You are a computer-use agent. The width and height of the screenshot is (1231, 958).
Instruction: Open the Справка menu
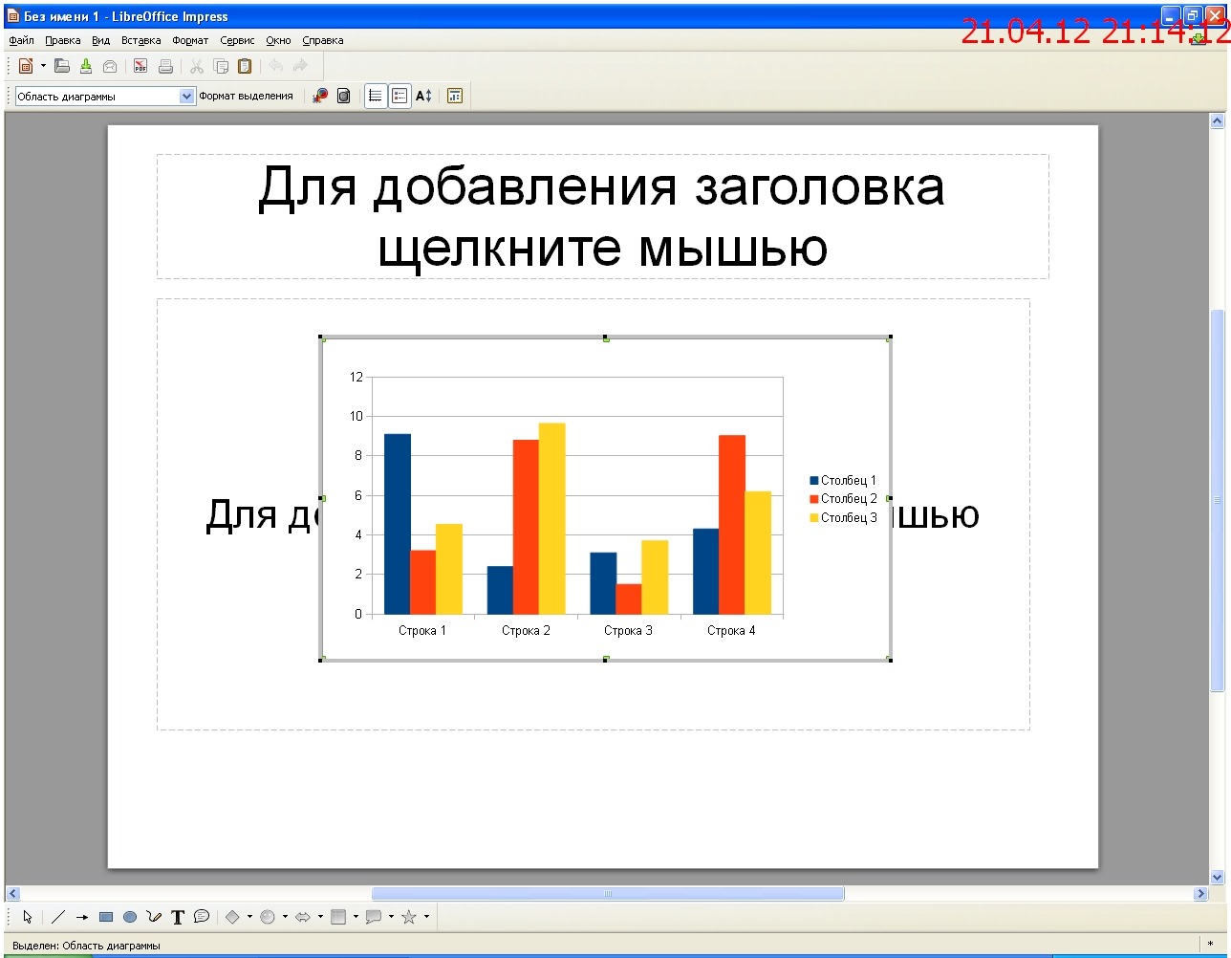coord(323,40)
